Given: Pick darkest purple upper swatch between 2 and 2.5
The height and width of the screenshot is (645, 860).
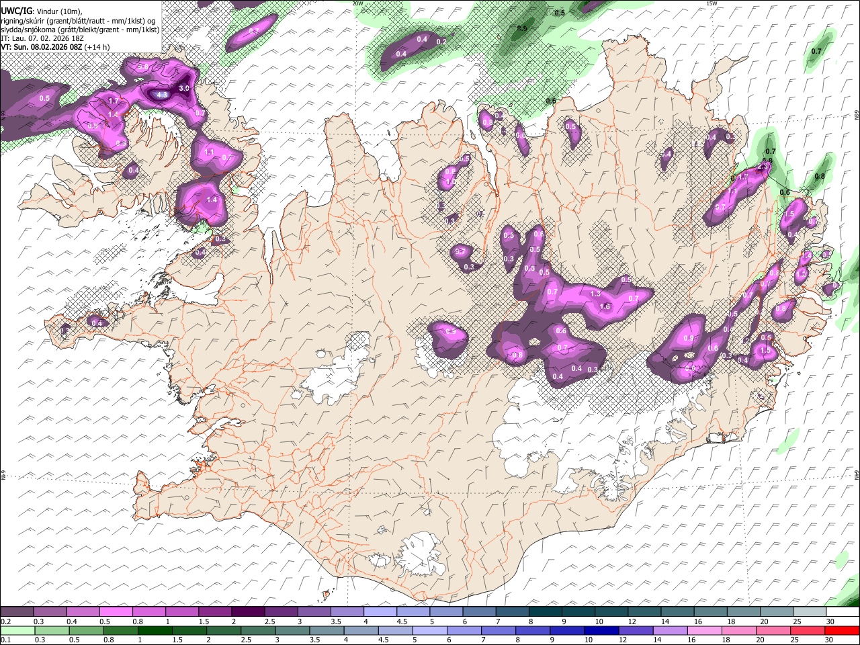Looking at the screenshot, I should click(x=249, y=612).
